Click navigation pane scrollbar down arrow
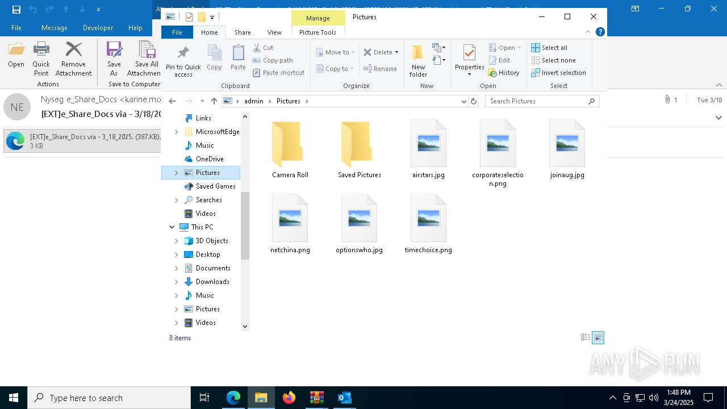 pyautogui.click(x=245, y=326)
